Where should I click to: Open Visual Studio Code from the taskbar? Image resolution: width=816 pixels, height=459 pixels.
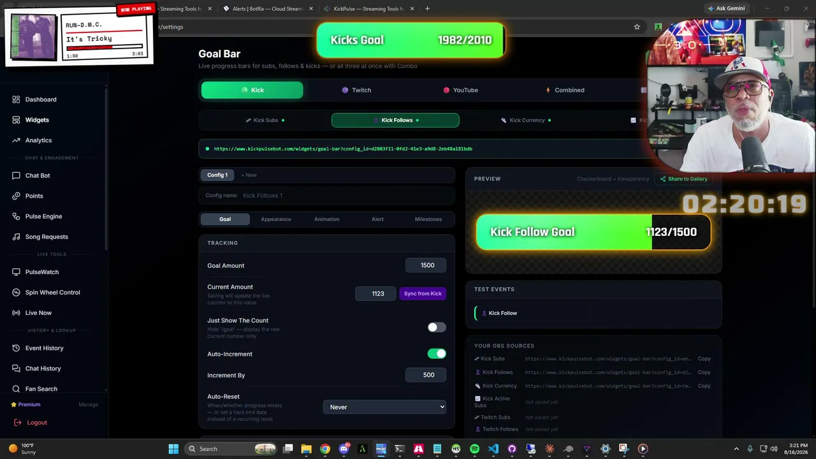[493, 449]
